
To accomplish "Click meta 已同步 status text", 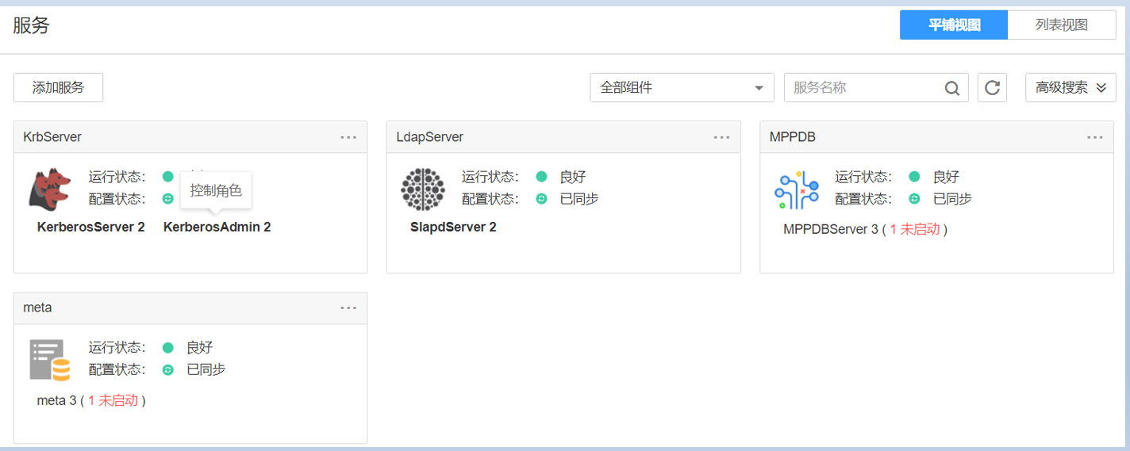I will (x=206, y=369).
